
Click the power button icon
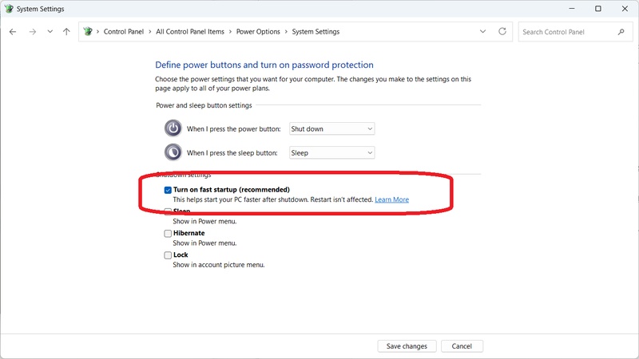pos(173,128)
